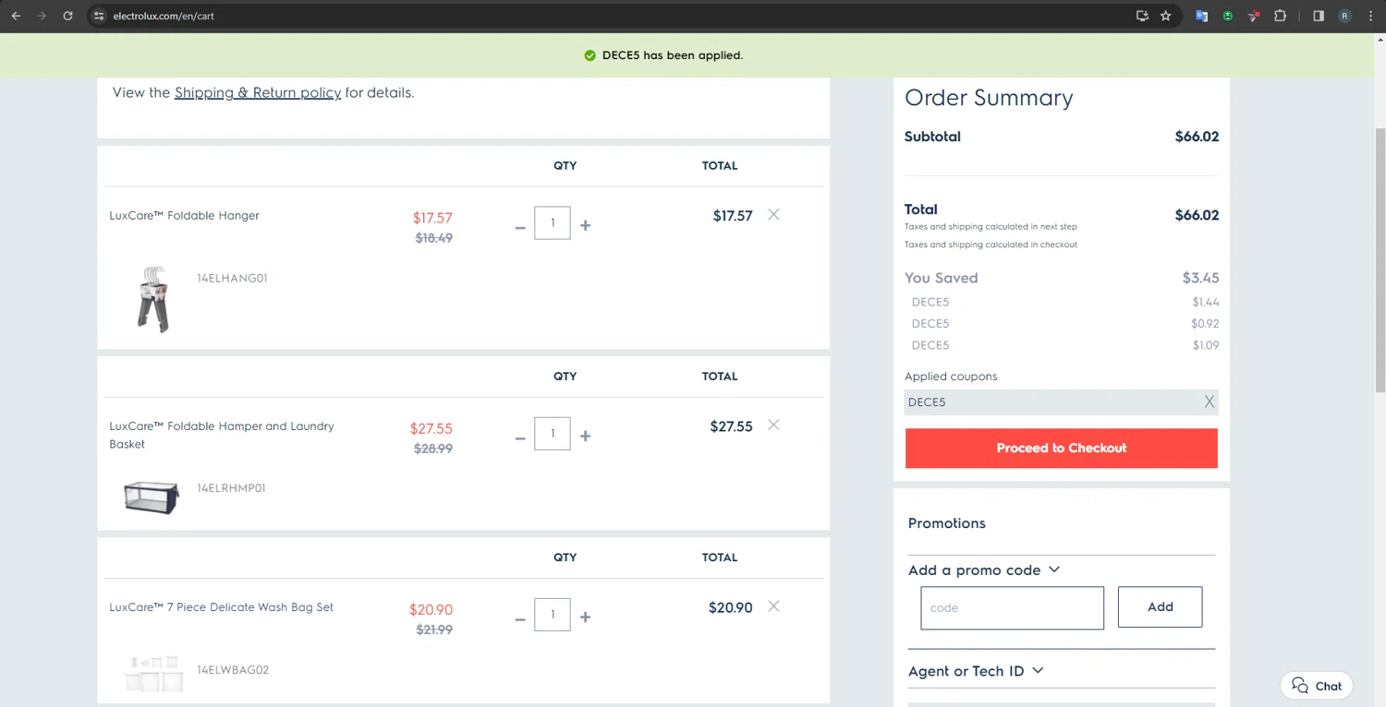Increase Foldable Hanger quantity with plus icon
The image size is (1386, 707).
(x=585, y=225)
